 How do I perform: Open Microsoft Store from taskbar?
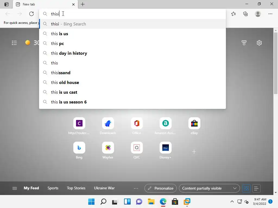(x=175, y=201)
